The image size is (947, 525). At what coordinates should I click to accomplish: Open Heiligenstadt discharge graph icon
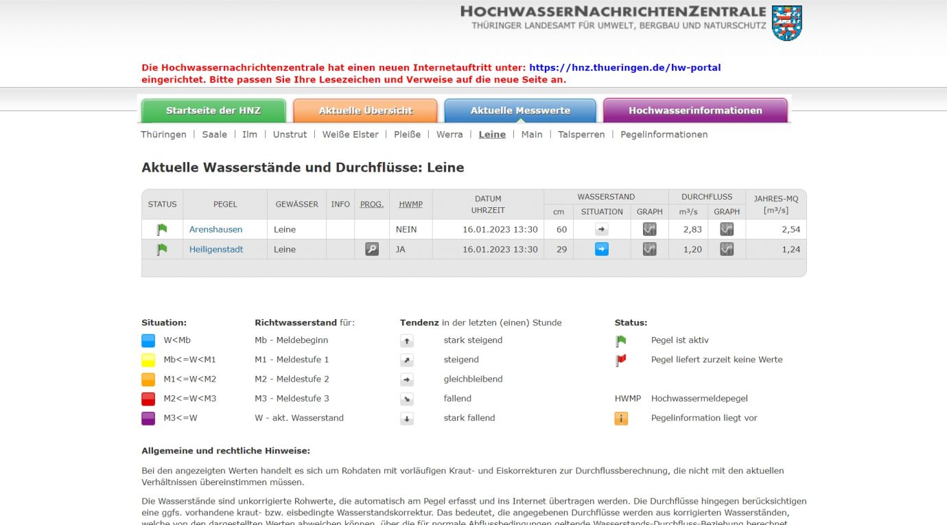(727, 249)
